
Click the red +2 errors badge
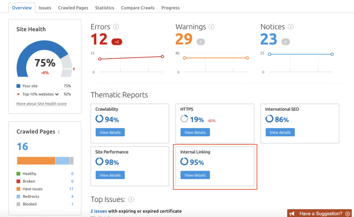117,42
